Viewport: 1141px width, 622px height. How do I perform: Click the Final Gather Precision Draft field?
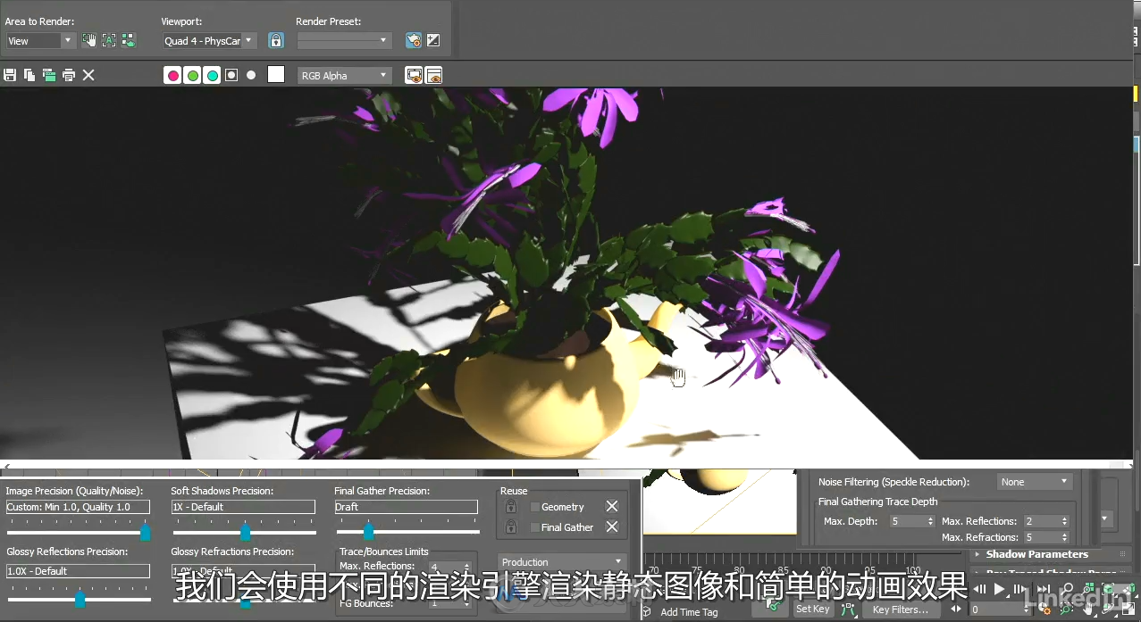coord(406,507)
